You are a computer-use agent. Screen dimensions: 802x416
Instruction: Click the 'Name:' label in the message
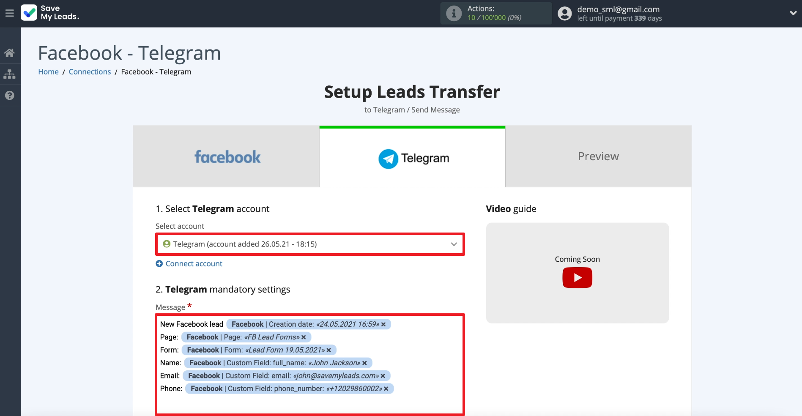[x=170, y=363]
